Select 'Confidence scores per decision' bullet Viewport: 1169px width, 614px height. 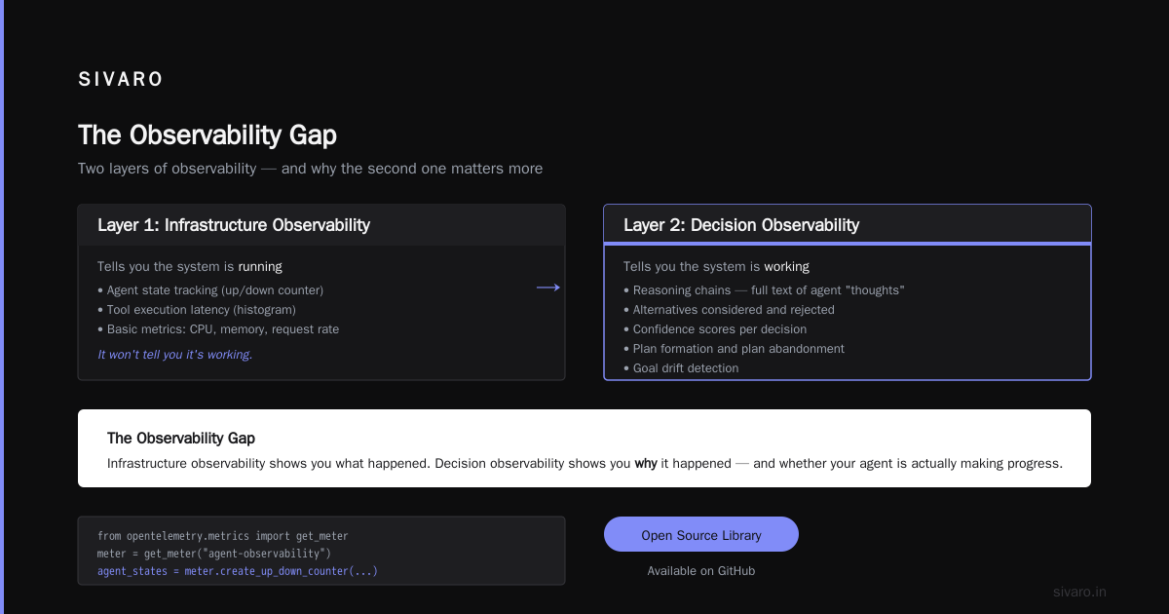[x=715, y=329]
